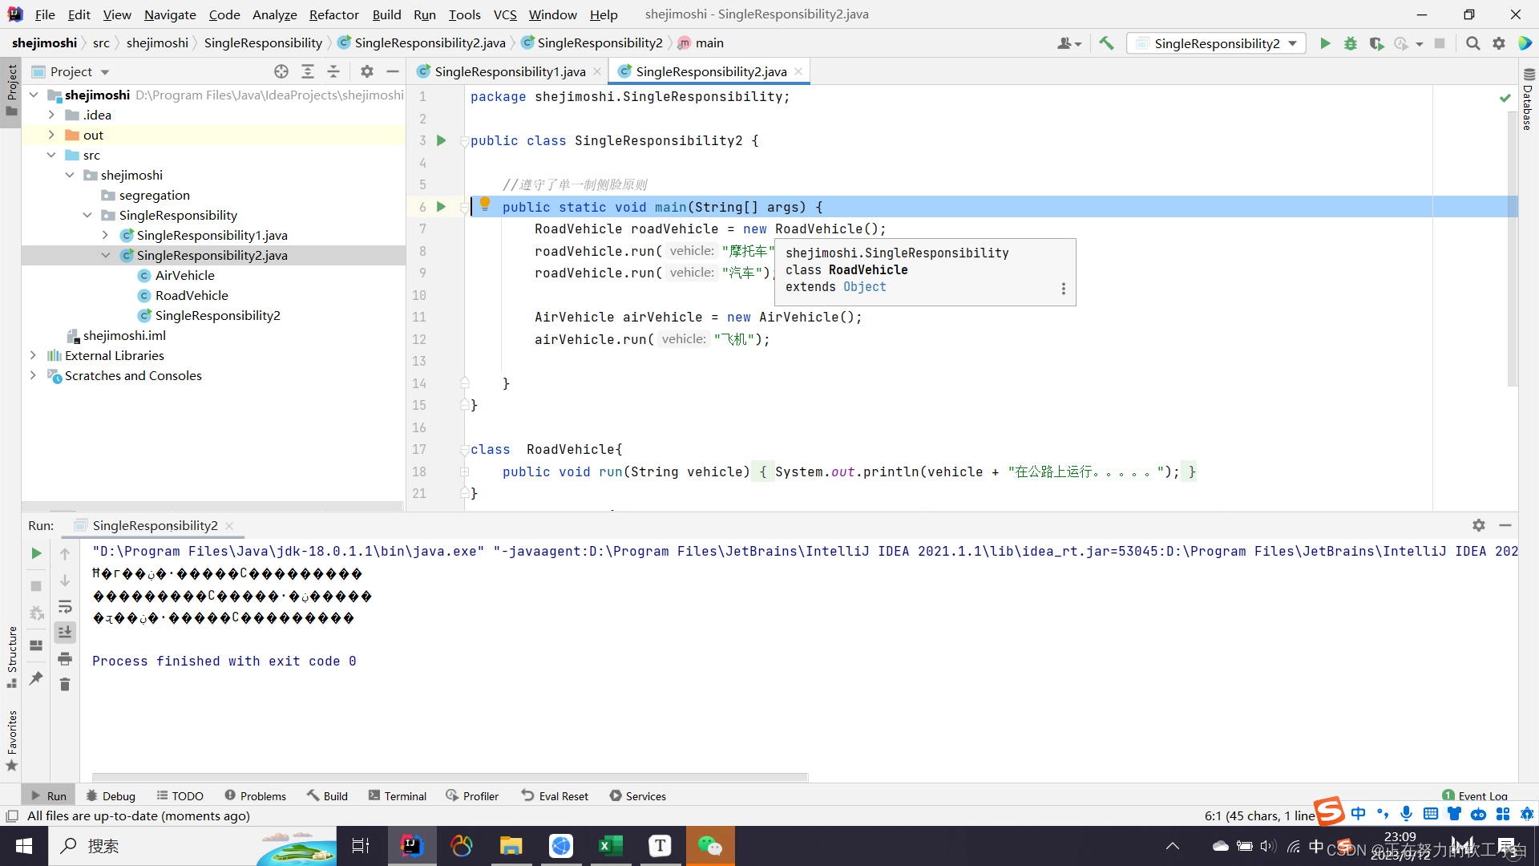The image size is (1539, 866).
Task: Toggle scroll-to-end in the console
Action: 65,633
